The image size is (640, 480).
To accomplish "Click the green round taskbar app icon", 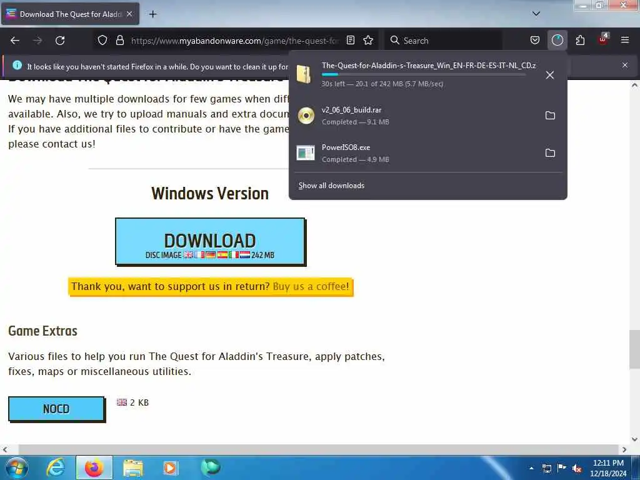I will pyautogui.click(x=211, y=467).
